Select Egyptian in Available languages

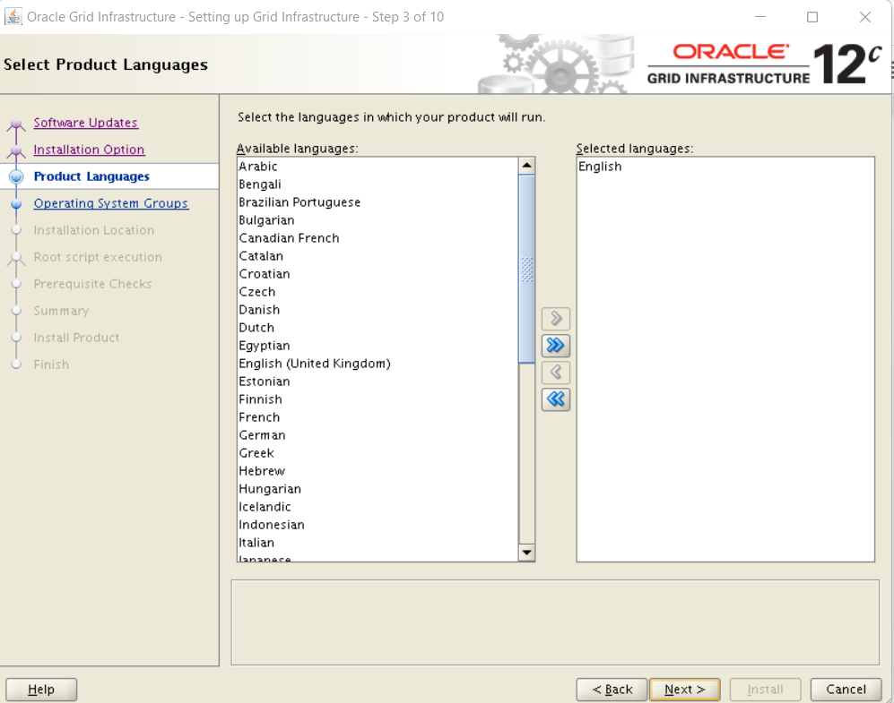pos(378,346)
